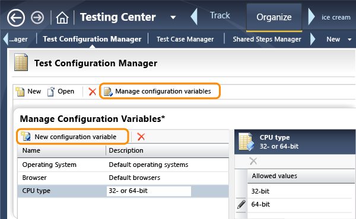Click the Manage Configuration Variables* heading
The height and width of the screenshot is (219, 356).
tap(93, 119)
